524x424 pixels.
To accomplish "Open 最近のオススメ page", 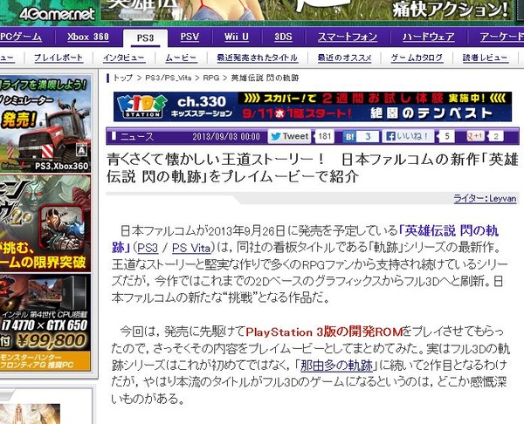I will 344,58.
